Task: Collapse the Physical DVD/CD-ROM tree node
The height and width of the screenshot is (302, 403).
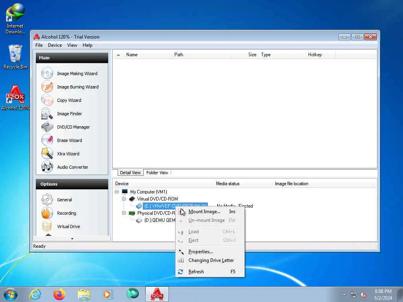Action: 124,213
